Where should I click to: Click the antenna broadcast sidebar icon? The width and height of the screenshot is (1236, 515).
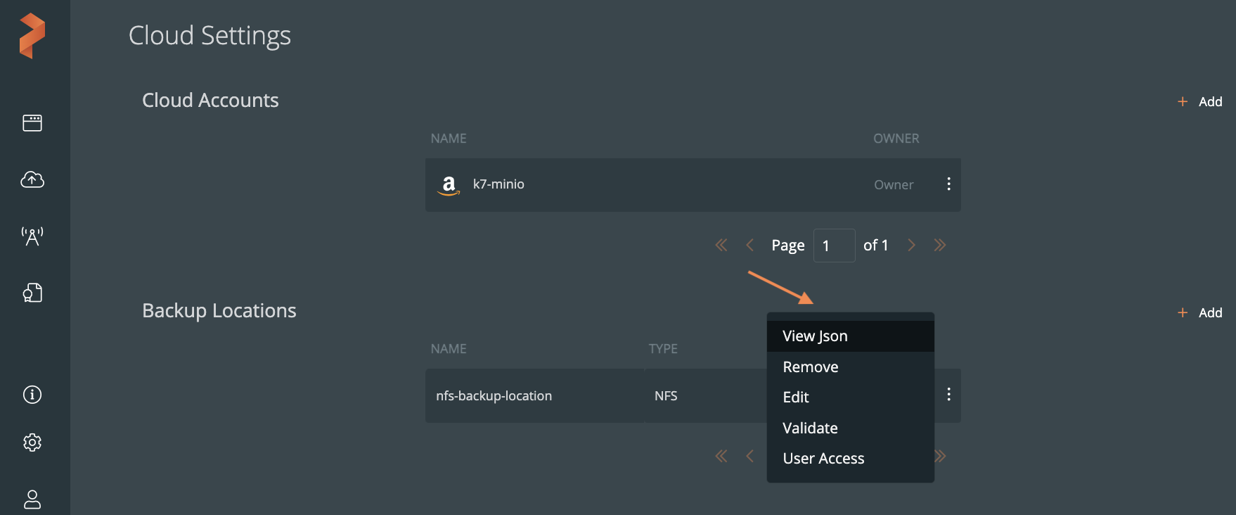click(x=32, y=236)
